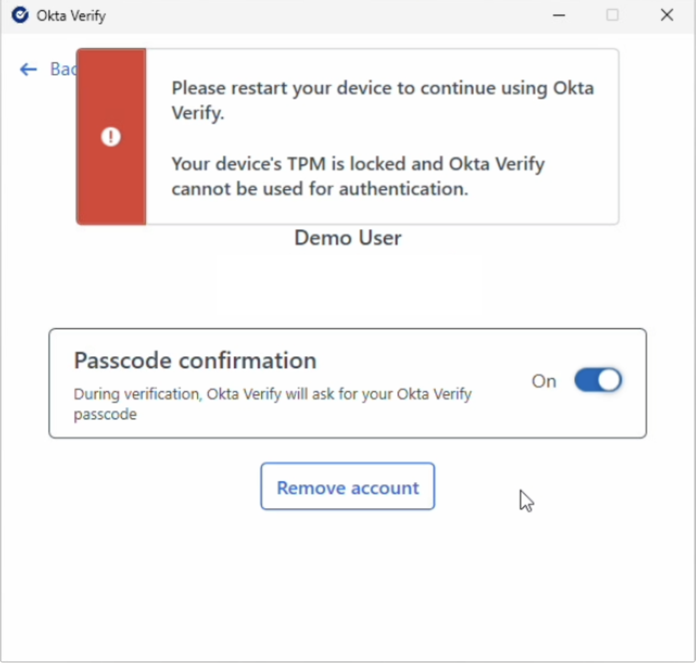This screenshot has height=663, width=696.
Task: Click the back arrow icon
Action: 29,70
